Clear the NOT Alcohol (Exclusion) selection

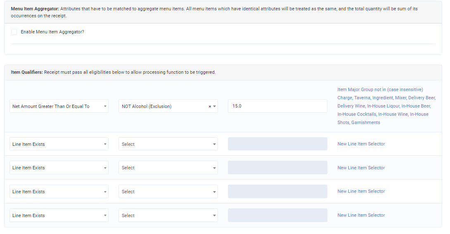[210, 106]
